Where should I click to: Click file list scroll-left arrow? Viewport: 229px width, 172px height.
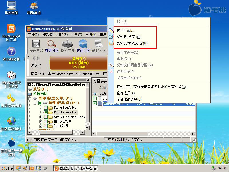pyautogui.click(x=94, y=134)
